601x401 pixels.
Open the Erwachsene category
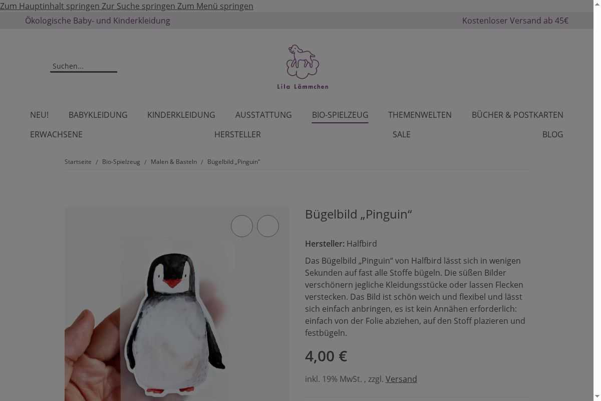click(56, 134)
